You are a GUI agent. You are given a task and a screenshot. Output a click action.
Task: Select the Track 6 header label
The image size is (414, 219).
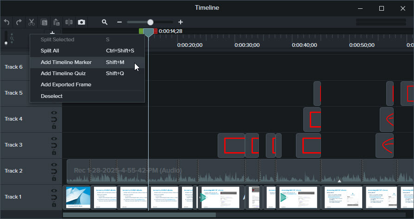(13, 67)
